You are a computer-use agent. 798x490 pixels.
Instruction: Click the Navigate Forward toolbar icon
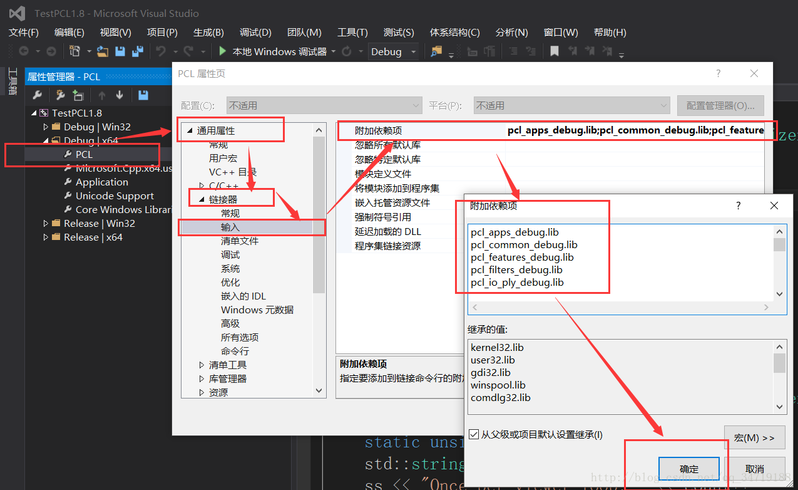point(51,51)
